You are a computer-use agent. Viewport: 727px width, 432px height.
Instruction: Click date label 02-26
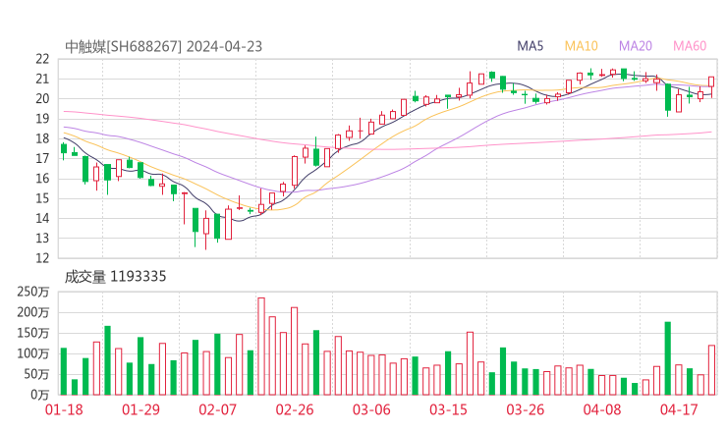click(x=295, y=409)
